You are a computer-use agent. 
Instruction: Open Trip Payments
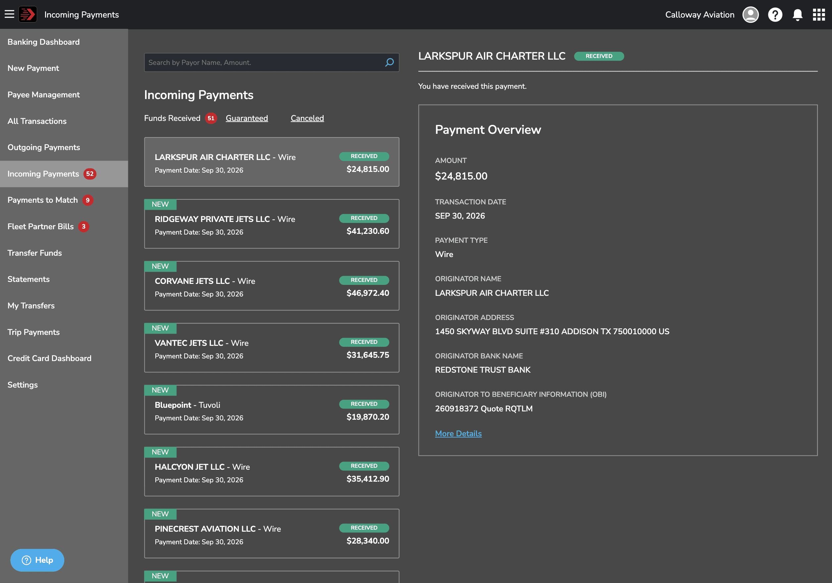(x=64, y=332)
